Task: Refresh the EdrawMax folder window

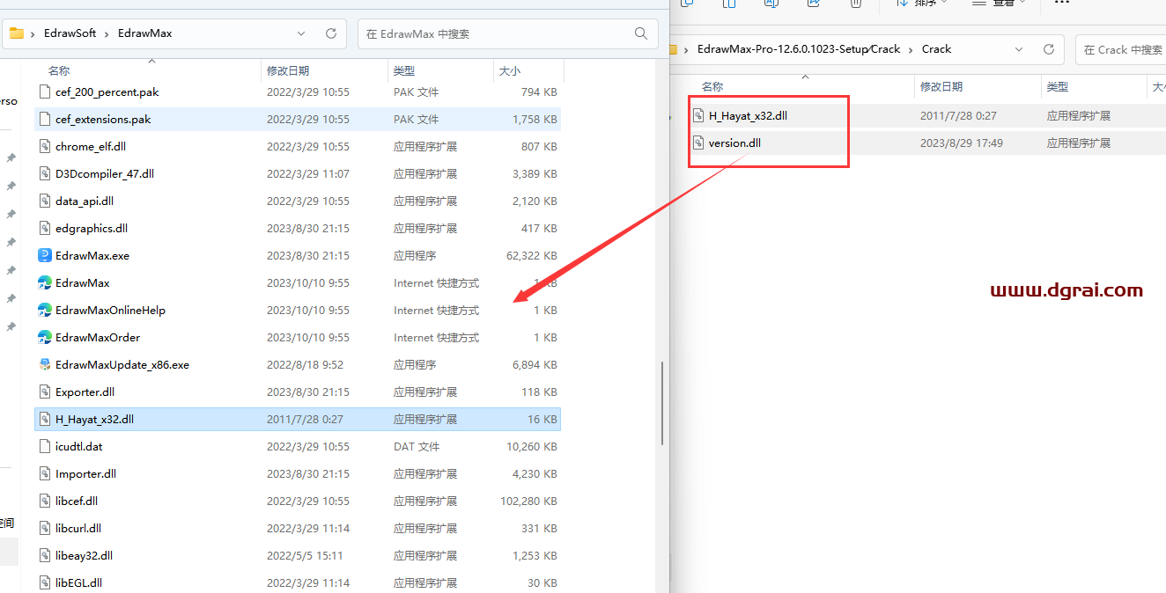Action: pos(331,33)
